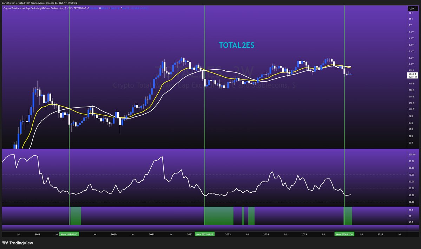Click the 'Dorkchicken created with TradingView.com' caption

[26, 3]
